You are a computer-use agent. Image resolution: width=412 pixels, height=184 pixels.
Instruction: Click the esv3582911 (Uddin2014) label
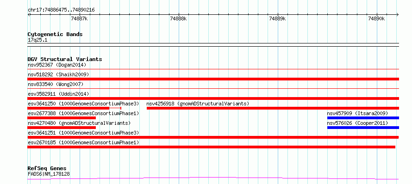pyautogui.click(x=58, y=94)
